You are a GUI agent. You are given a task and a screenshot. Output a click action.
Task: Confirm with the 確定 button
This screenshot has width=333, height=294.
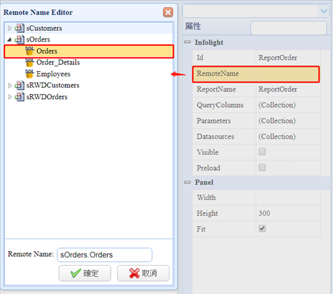tap(85, 273)
